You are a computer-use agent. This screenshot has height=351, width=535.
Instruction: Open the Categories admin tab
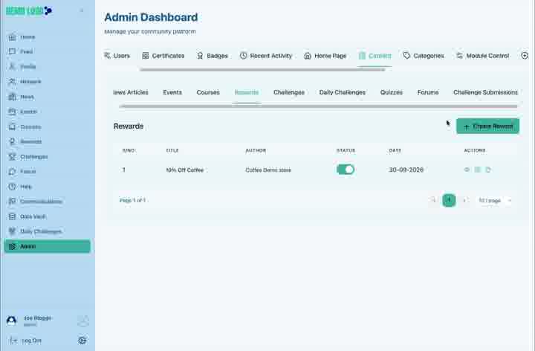coord(424,56)
